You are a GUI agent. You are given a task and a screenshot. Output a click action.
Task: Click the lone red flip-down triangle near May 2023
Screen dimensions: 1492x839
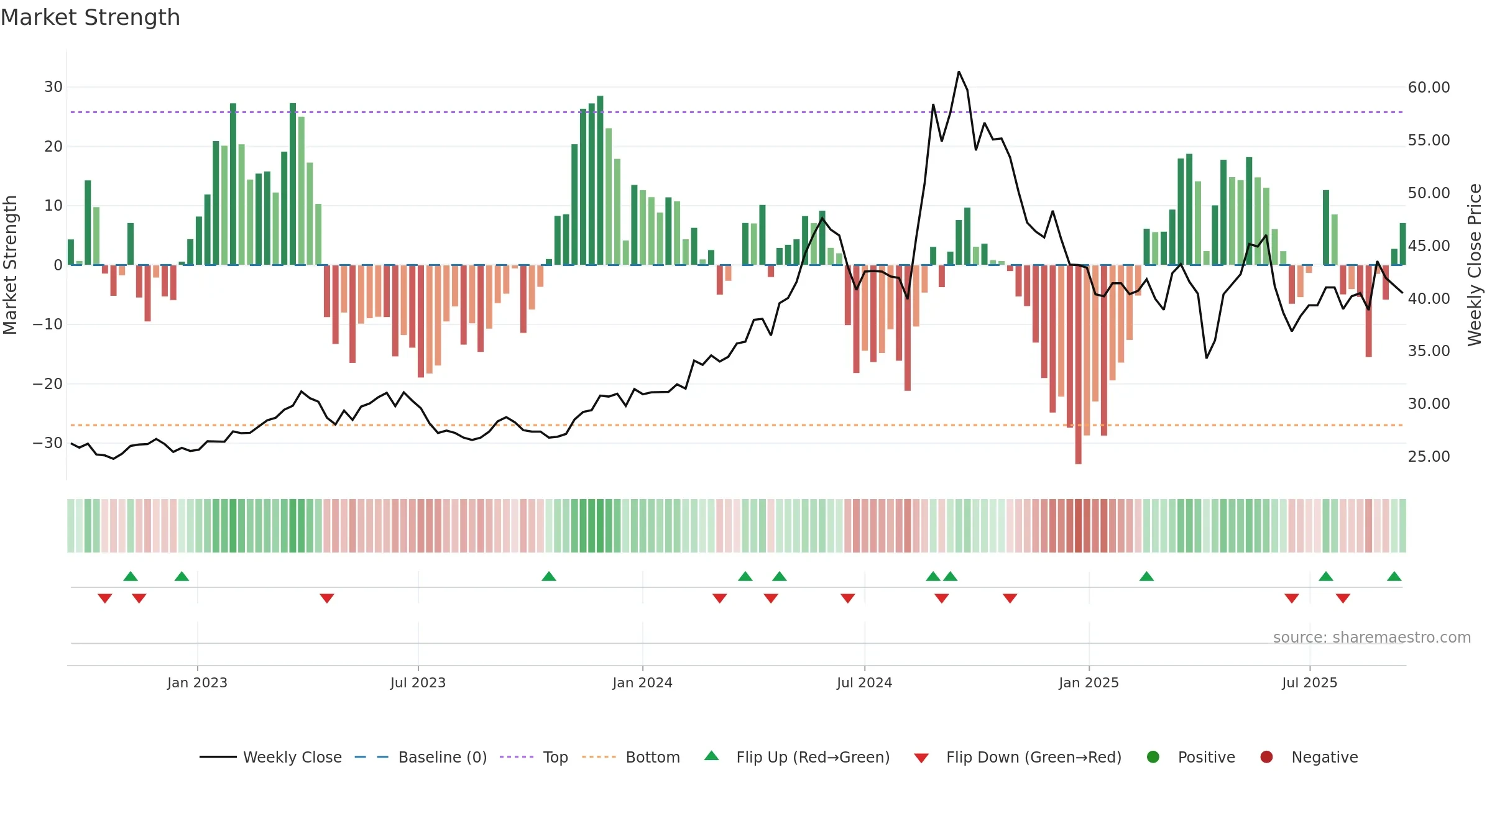(327, 598)
